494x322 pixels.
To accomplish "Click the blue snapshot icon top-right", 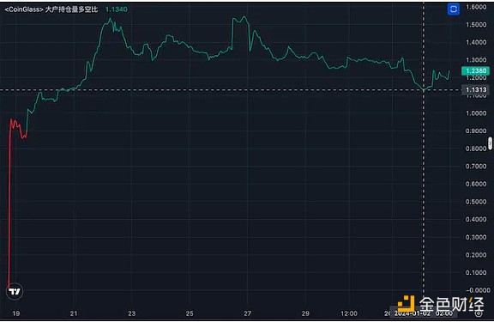I will (454, 9).
